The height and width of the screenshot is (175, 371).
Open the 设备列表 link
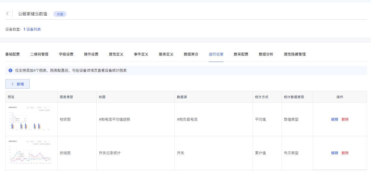34,29
